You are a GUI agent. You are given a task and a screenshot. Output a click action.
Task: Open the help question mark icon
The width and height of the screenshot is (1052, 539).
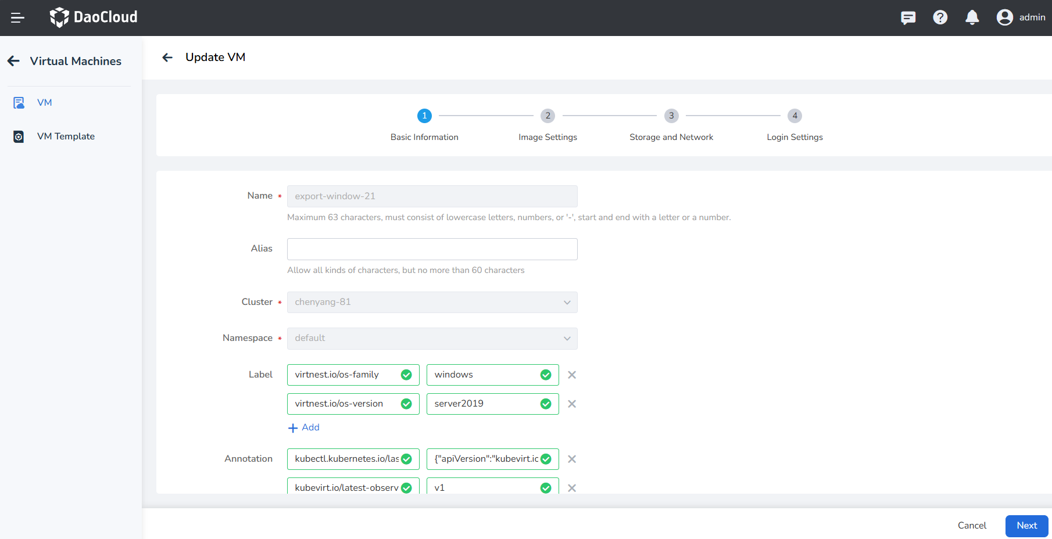(940, 18)
